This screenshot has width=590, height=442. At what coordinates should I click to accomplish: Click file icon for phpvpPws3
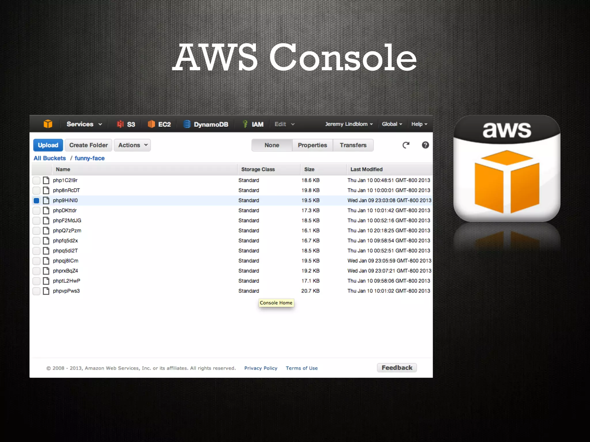point(46,291)
